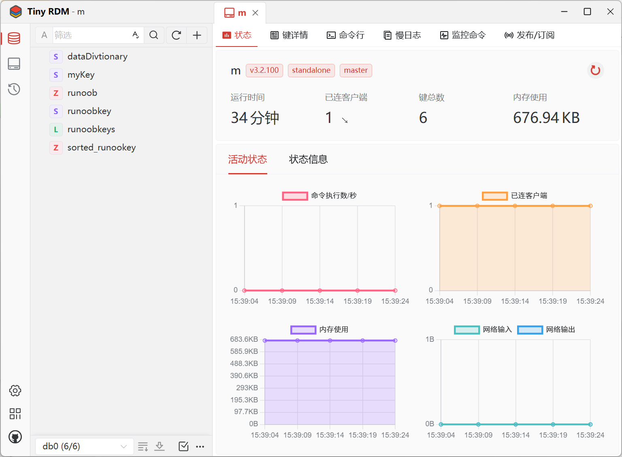The height and width of the screenshot is (457, 622).
Task: Open the history log sidebar icon
Action: coord(14,89)
